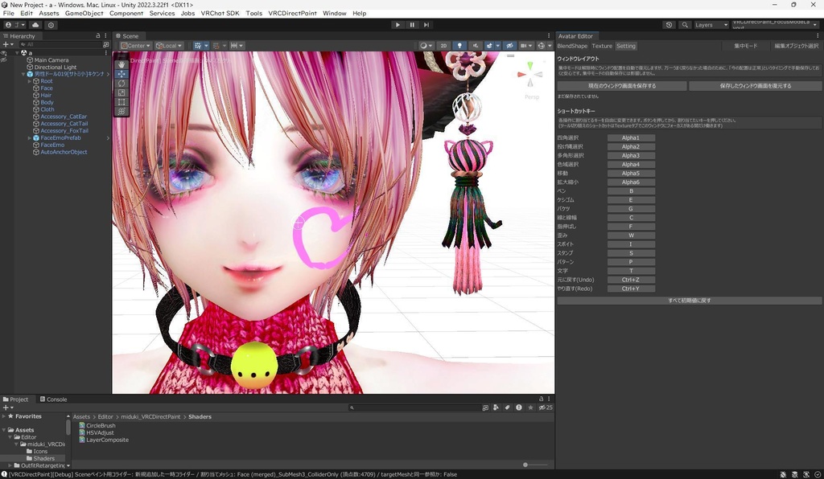Open the Layers dropdown

point(711,25)
